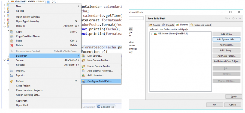This screenshot has width=245, height=113.
Task: Switch to the Order and Export tab
Action: [201, 25]
